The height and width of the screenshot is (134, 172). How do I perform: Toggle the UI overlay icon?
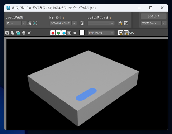click(120, 33)
